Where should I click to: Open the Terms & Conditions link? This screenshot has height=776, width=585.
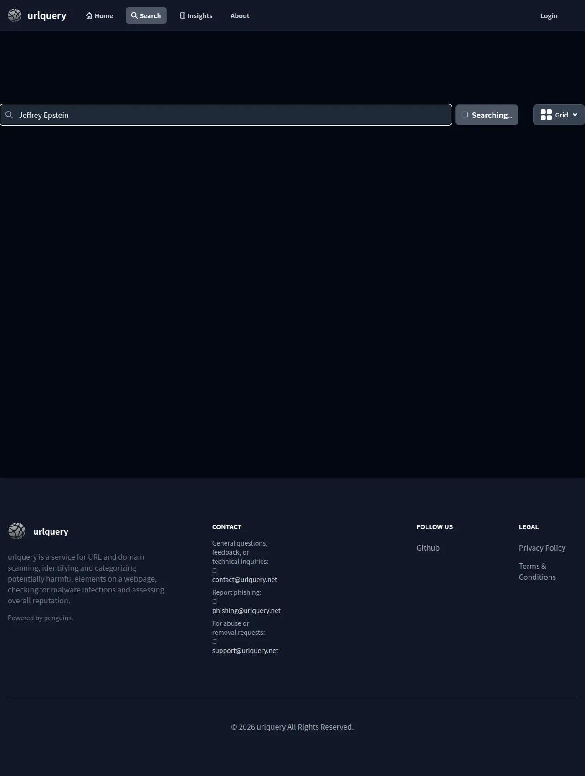click(x=537, y=572)
